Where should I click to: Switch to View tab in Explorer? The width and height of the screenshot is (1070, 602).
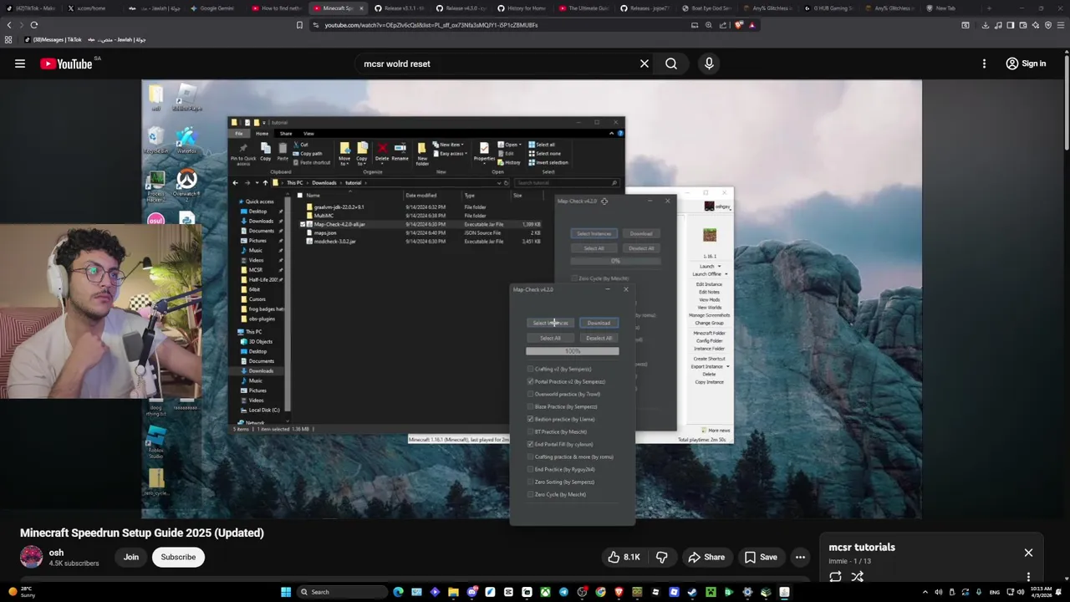[308, 134]
